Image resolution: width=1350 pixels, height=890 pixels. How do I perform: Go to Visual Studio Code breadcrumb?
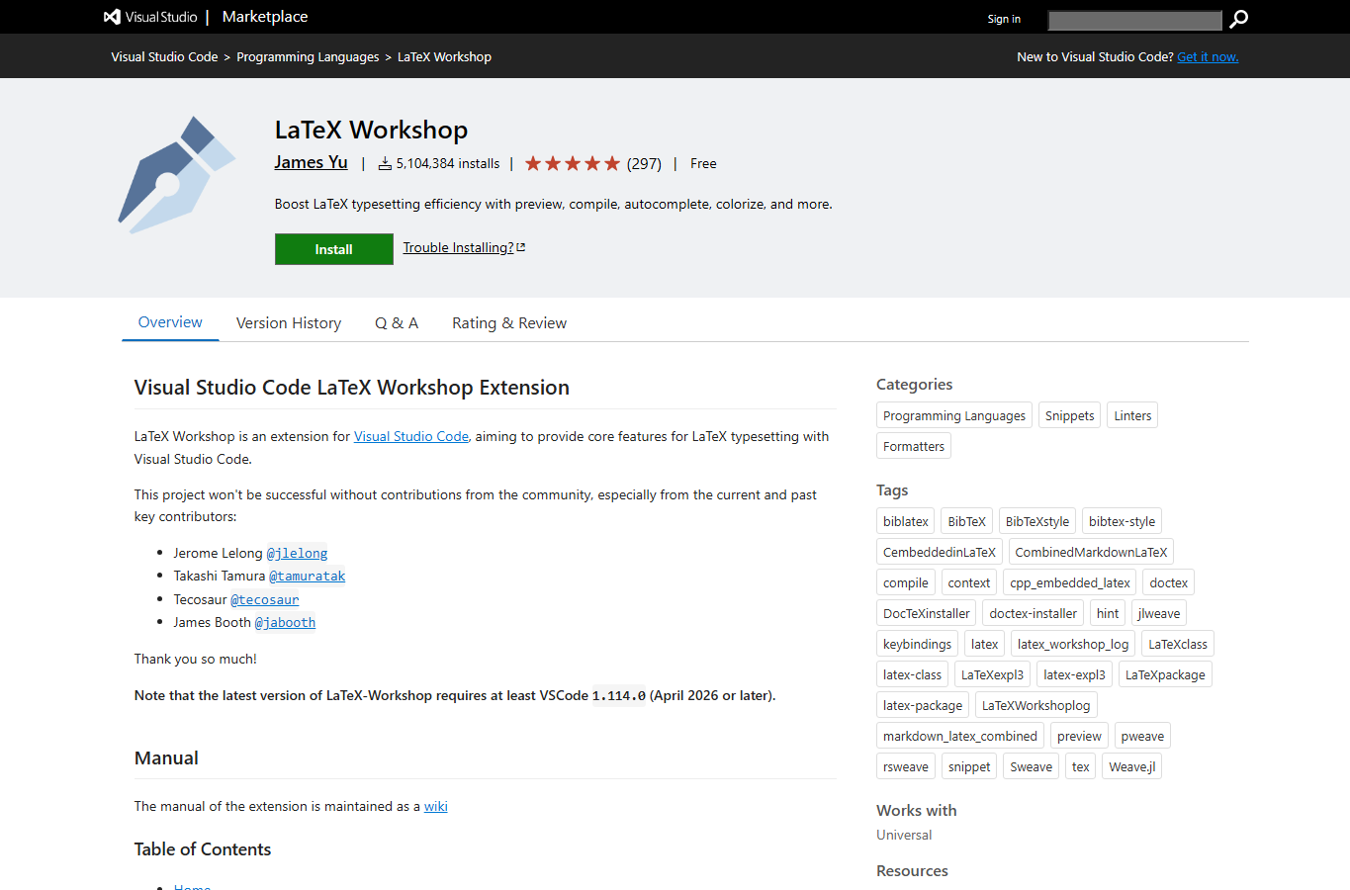[164, 56]
